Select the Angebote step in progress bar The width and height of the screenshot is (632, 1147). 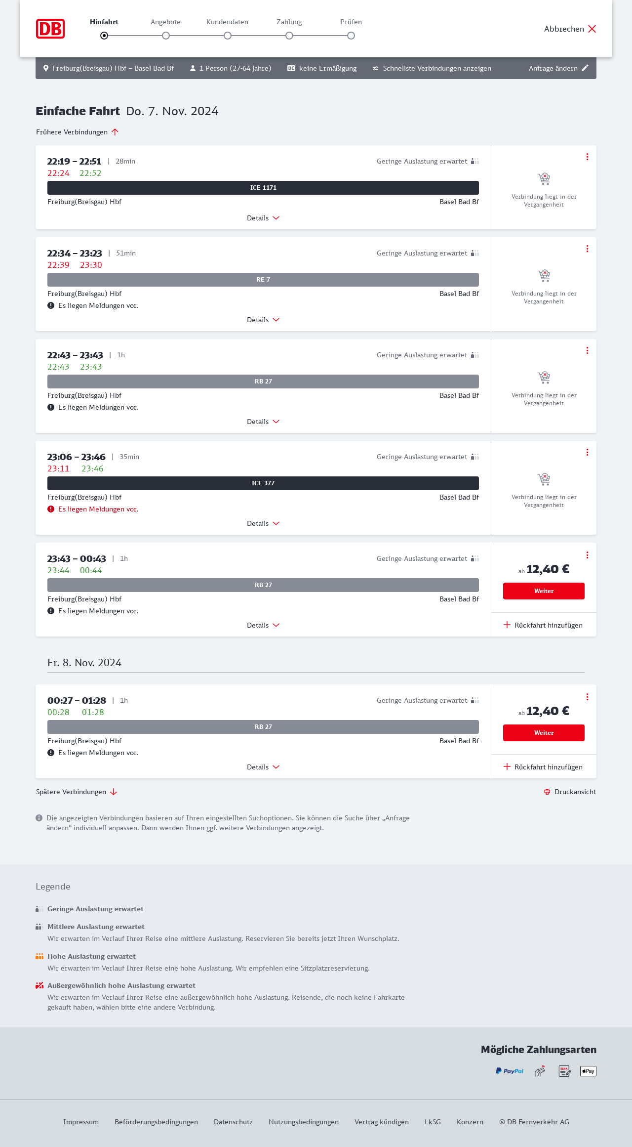166,36
